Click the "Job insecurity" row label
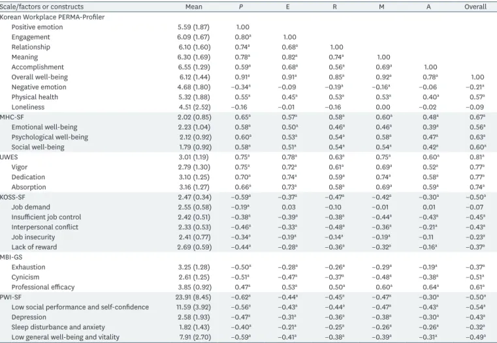The width and height of the screenshot is (497, 343). click(33, 237)
